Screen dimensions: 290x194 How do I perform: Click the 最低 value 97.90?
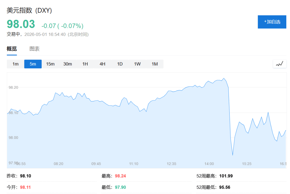coord(120,187)
